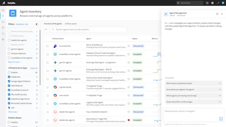Screen dimensions: 226x127
Task: Open settings gear in left sidebar
Action: click(3, 40)
